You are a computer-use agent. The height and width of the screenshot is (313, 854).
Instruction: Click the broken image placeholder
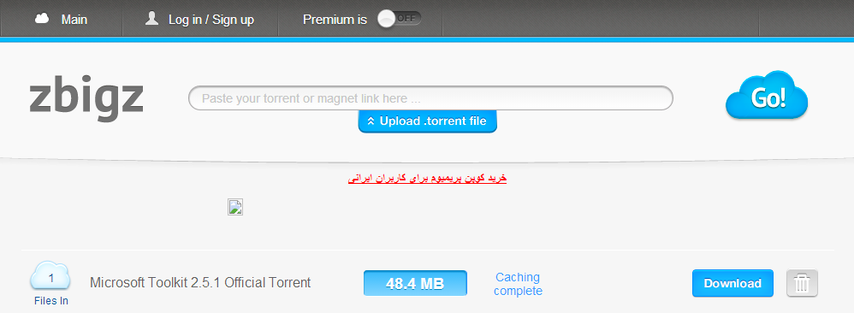click(x=235, y=207)
